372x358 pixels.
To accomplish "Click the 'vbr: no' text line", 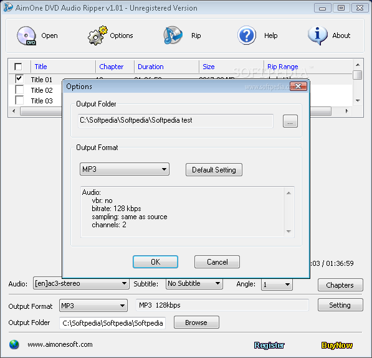I will [x=102, y=200].
